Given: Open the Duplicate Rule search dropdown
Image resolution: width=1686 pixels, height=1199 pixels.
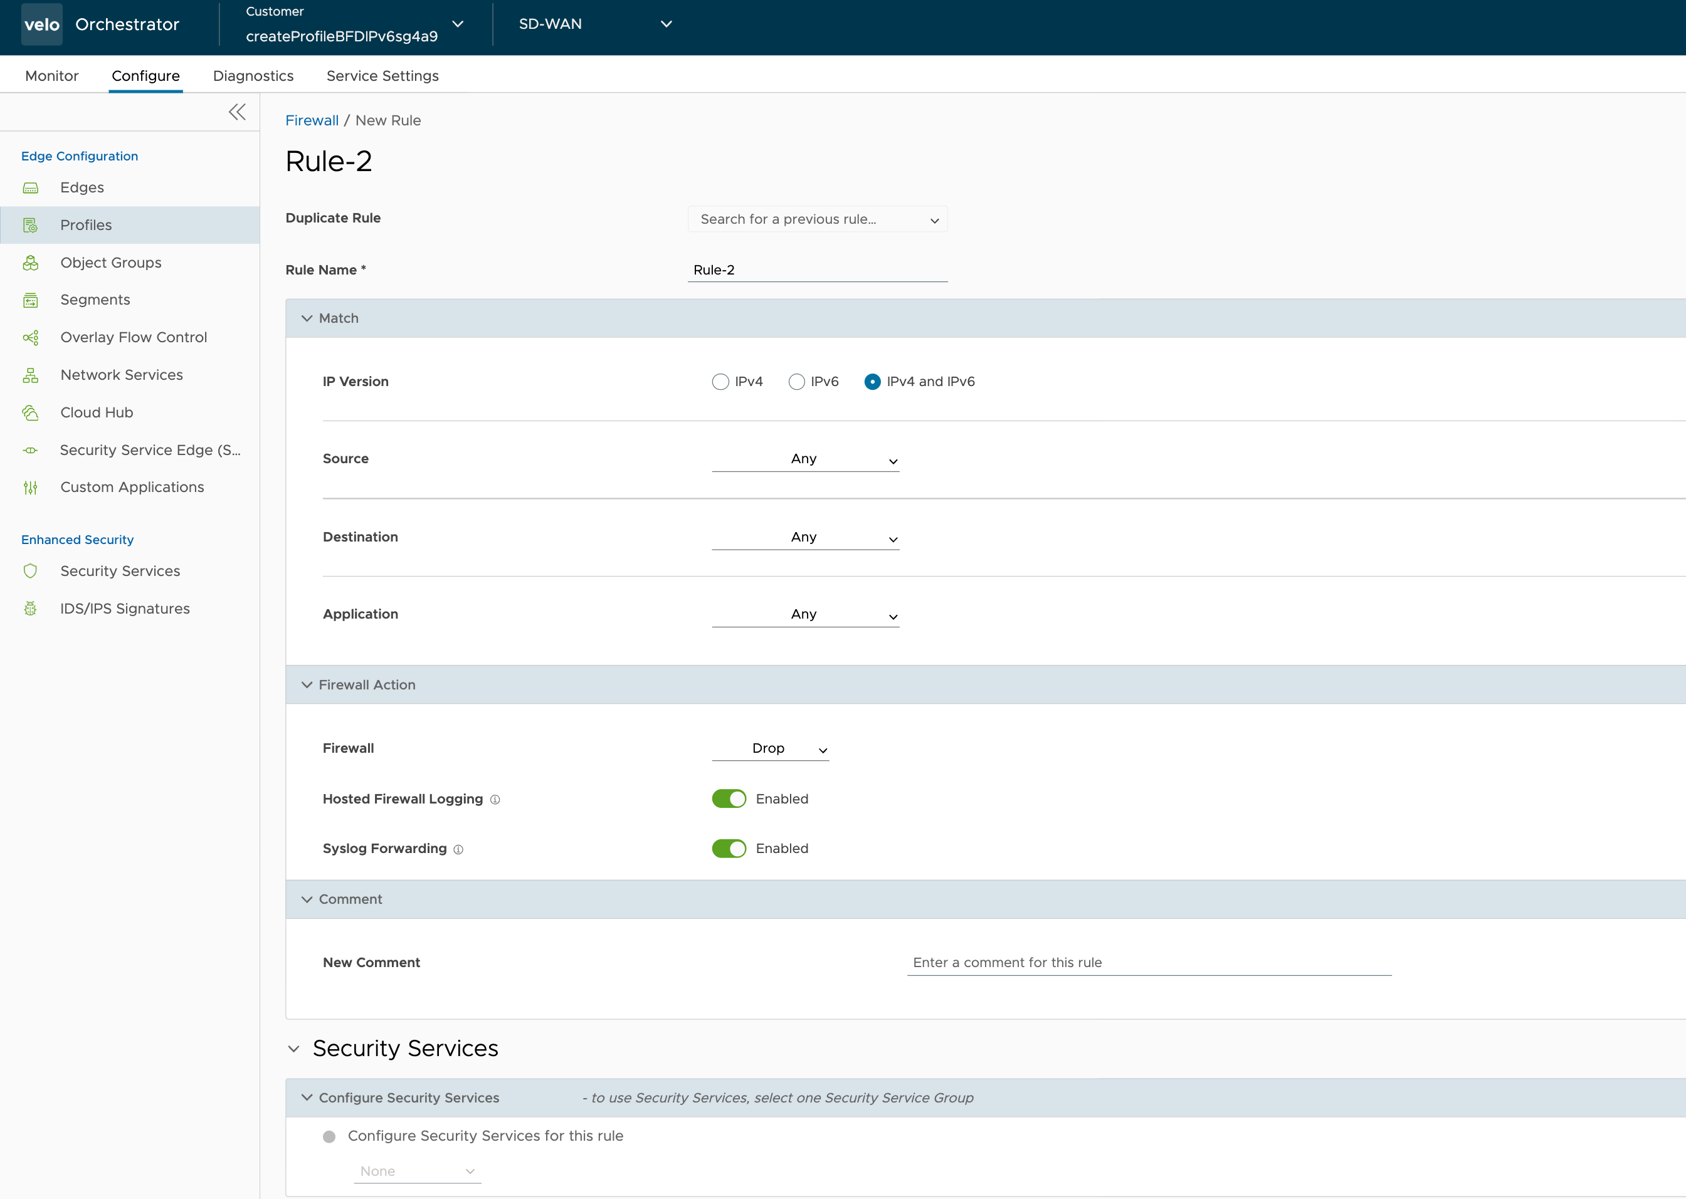Looking at the screenshot, I should pyautogui.click(x=818, y=219).
